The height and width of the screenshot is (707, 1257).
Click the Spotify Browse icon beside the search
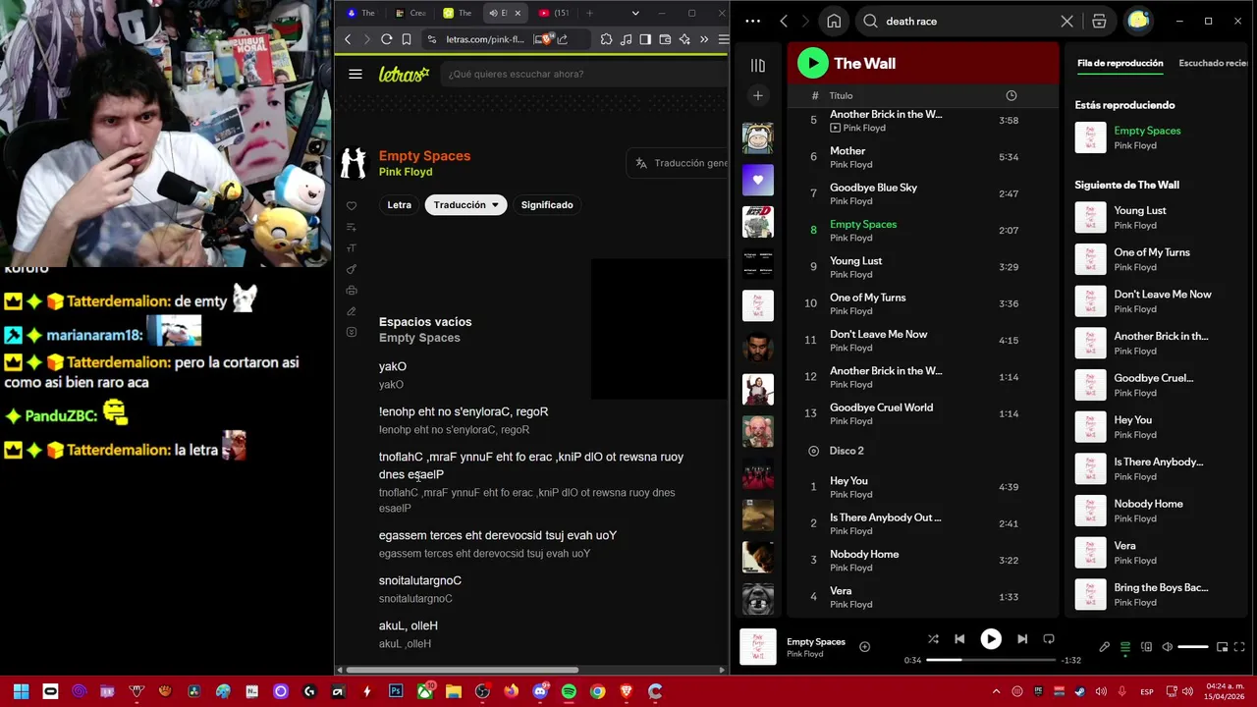[1099, 21]
